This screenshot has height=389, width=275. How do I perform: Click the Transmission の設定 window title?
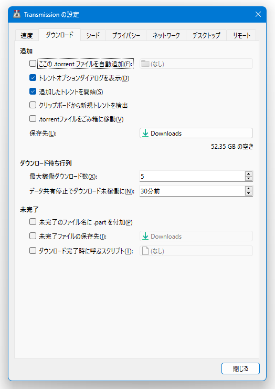tap(51, 14)
